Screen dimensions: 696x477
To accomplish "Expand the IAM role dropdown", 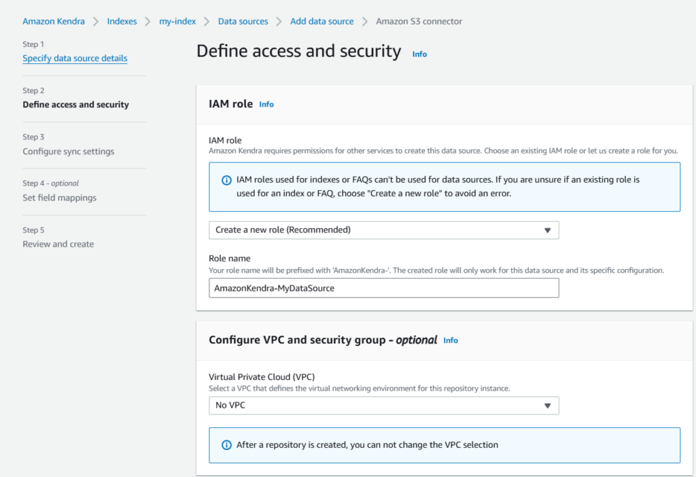I will click(383, 230).
